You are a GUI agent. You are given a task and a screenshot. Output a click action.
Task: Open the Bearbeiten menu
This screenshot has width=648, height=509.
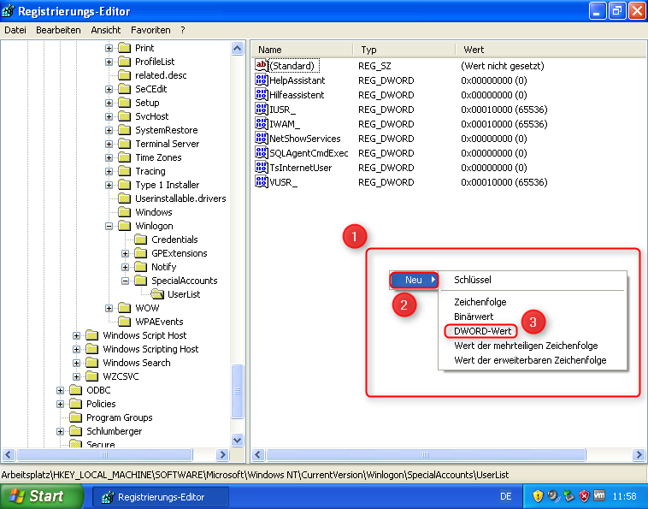point(58,30)
